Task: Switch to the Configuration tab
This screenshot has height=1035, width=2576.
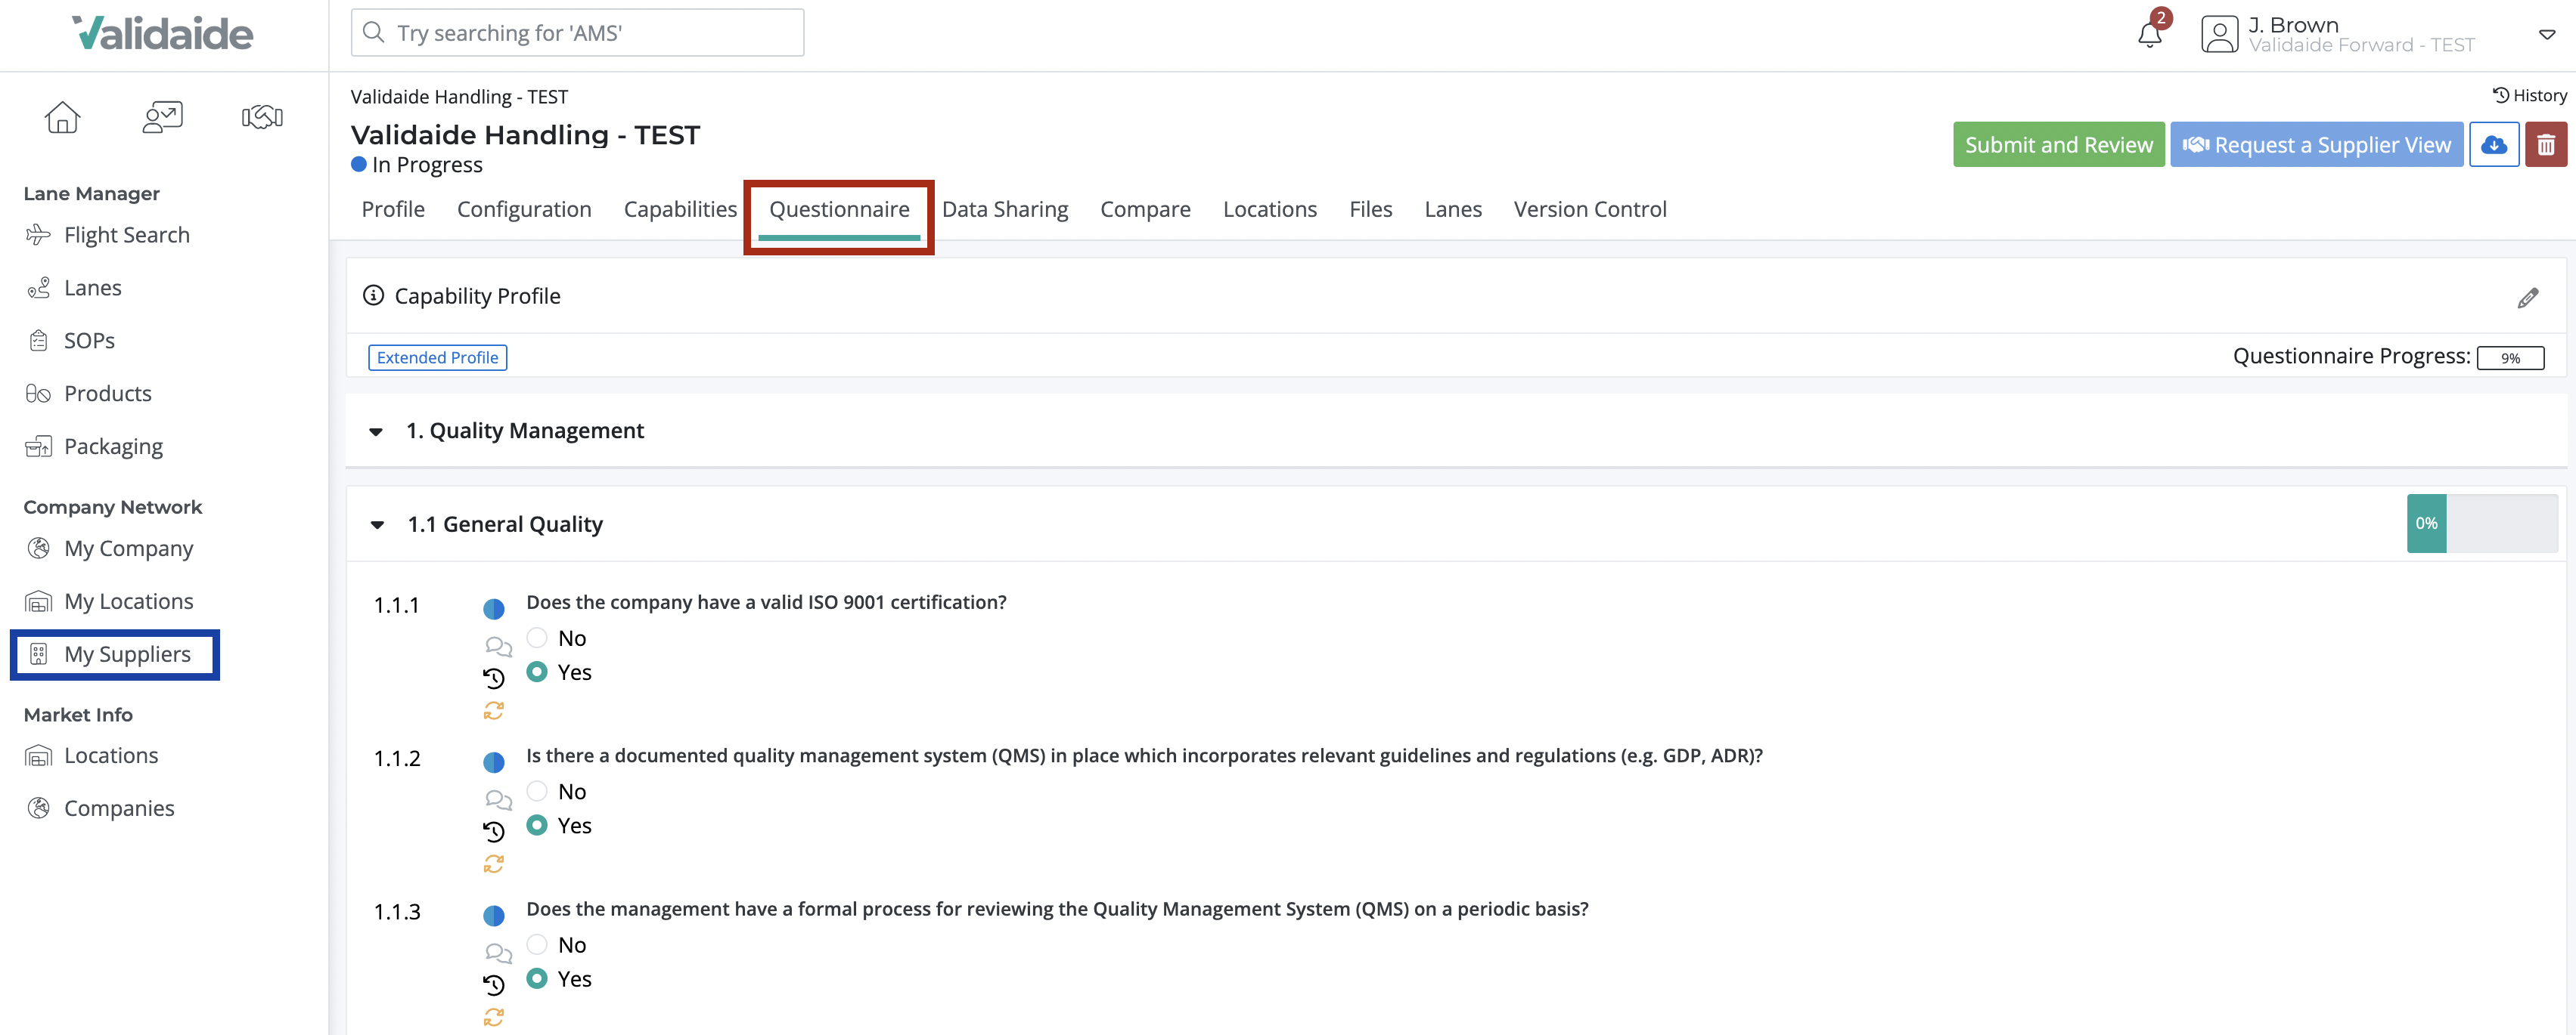Action: (524, 209)
